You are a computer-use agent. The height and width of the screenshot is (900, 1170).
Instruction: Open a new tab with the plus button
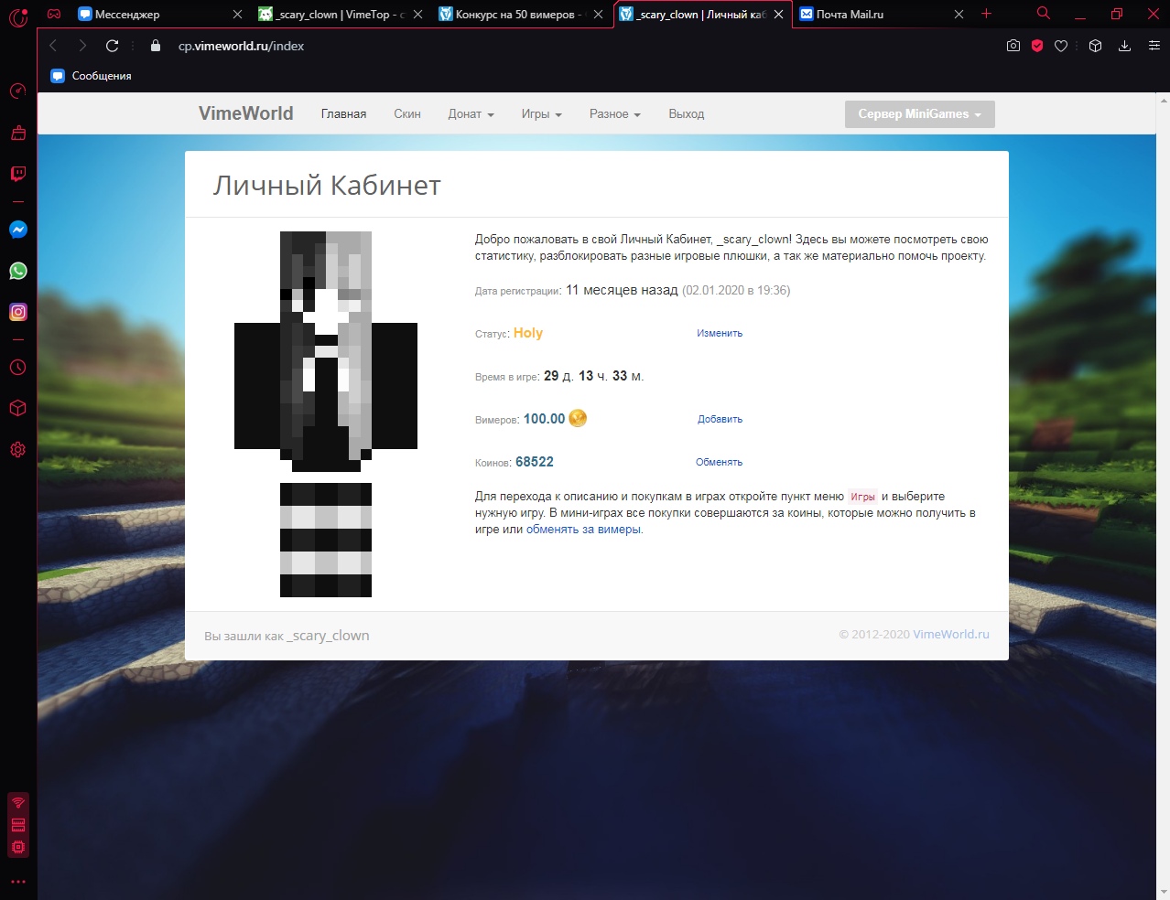[x=986, y=14]
